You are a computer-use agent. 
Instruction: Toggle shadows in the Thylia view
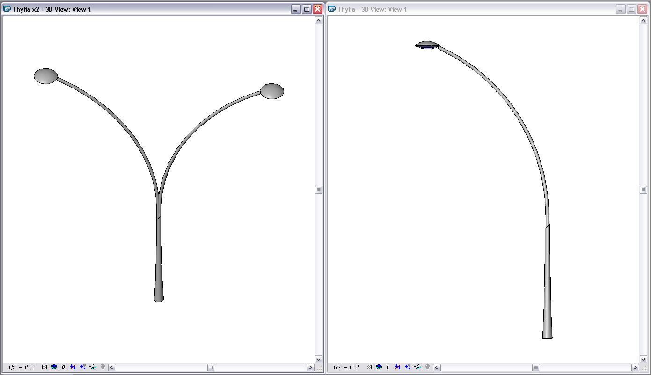(x=388, y=368)
